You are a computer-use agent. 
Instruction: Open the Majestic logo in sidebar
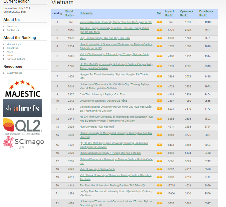pos(23,89)
